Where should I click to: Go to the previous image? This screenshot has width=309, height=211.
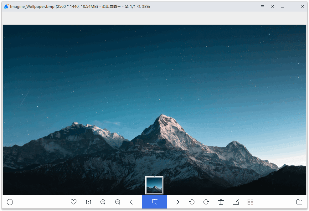click(x=132, y=202)
